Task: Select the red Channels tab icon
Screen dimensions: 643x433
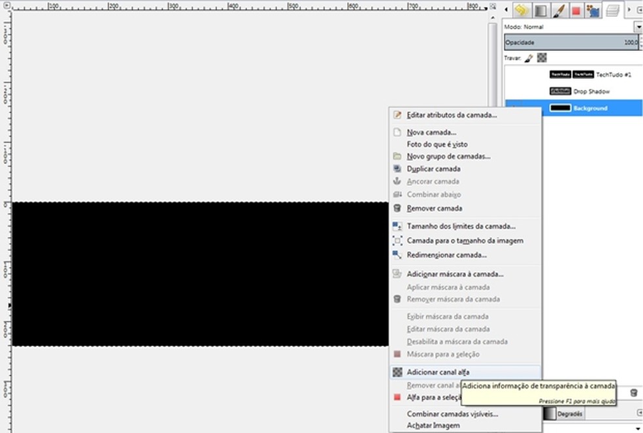Action: (x=576, y=10)
